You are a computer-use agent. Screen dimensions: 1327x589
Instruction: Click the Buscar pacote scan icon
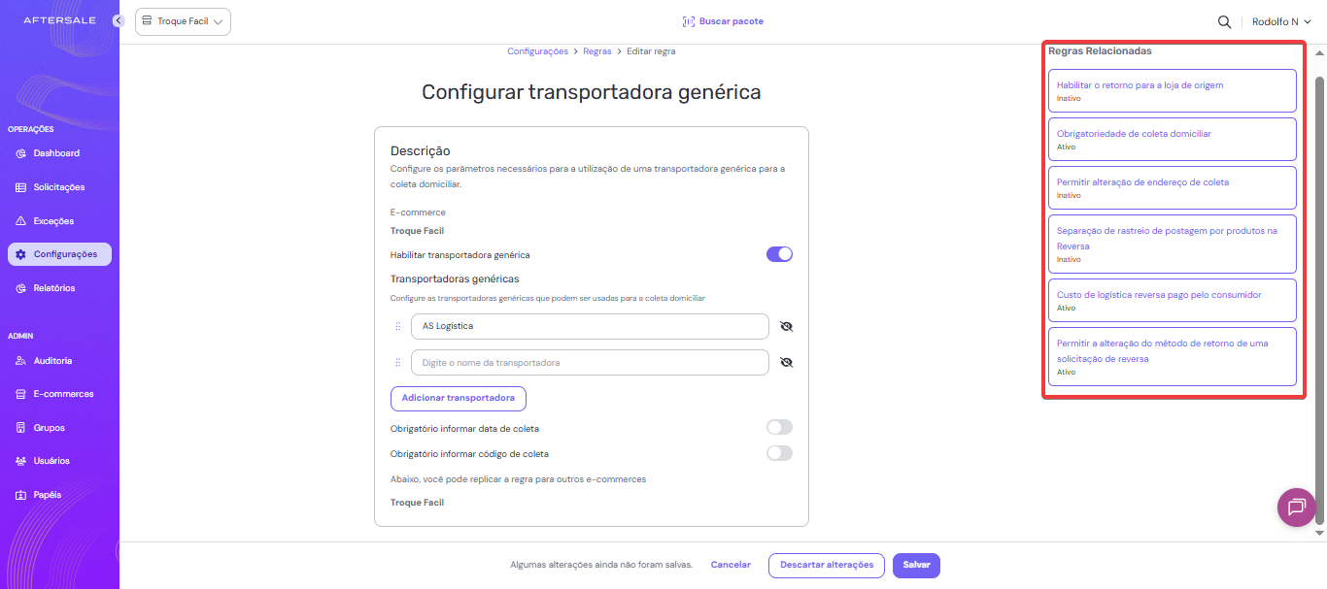pyautogui.click(x=689, y=21)
